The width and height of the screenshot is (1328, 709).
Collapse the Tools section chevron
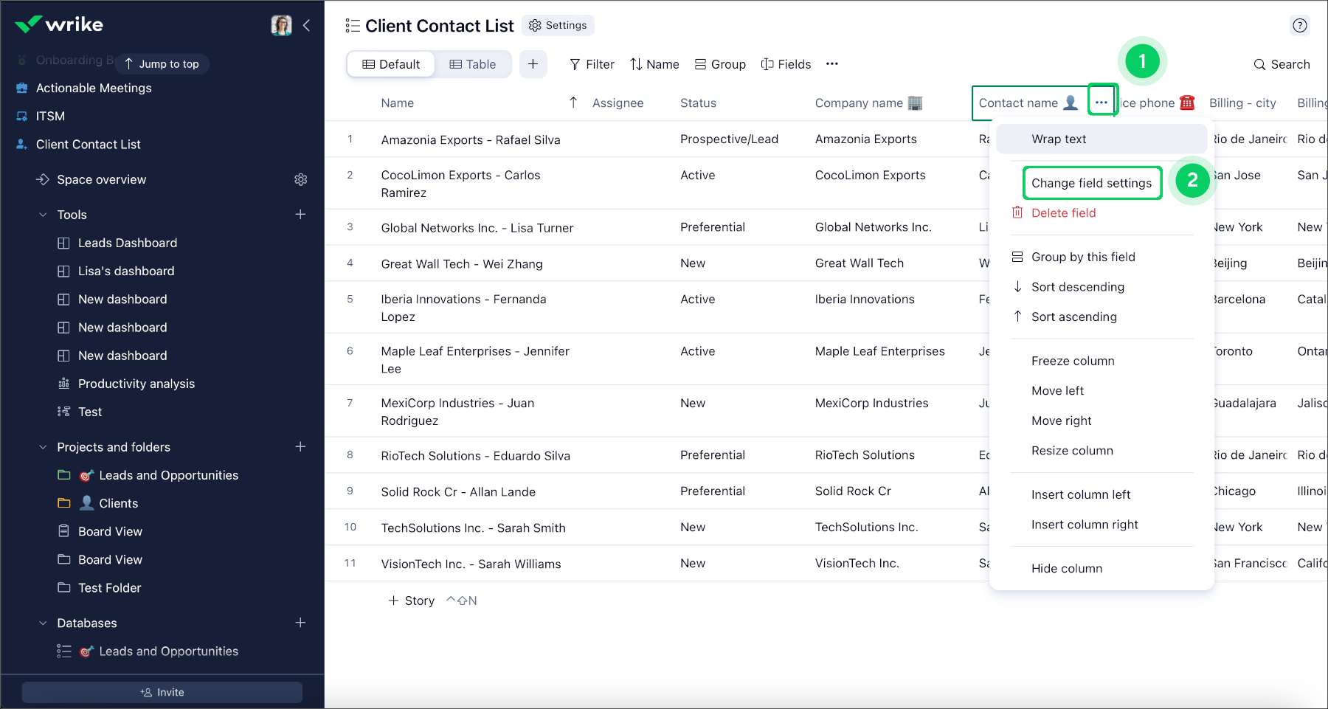[43, 215]
